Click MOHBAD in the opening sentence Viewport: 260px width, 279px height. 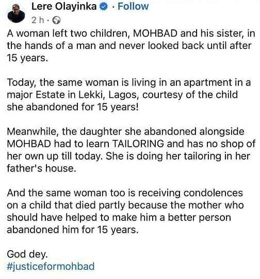pos(155,33)
